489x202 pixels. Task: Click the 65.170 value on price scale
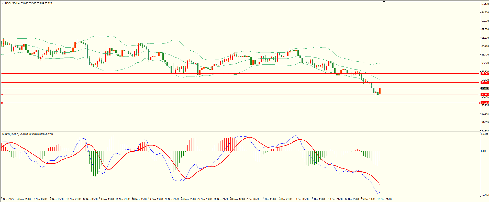coord(485,4)
